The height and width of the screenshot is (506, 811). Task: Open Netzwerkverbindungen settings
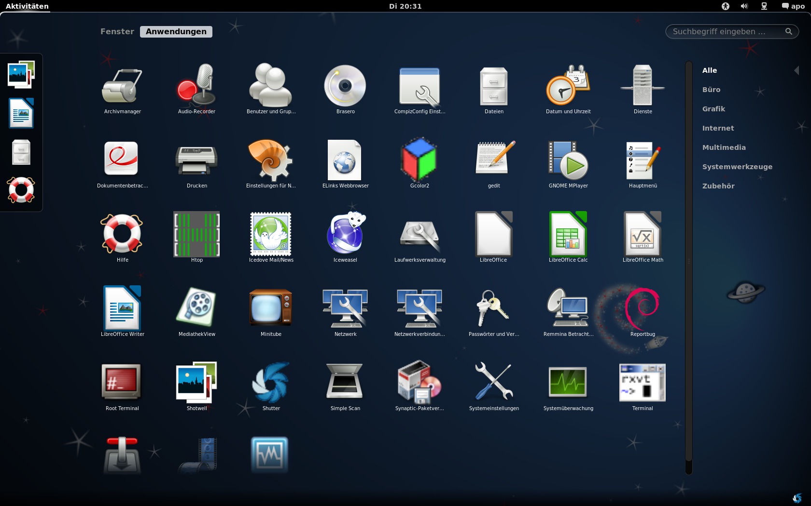[419, 312]
